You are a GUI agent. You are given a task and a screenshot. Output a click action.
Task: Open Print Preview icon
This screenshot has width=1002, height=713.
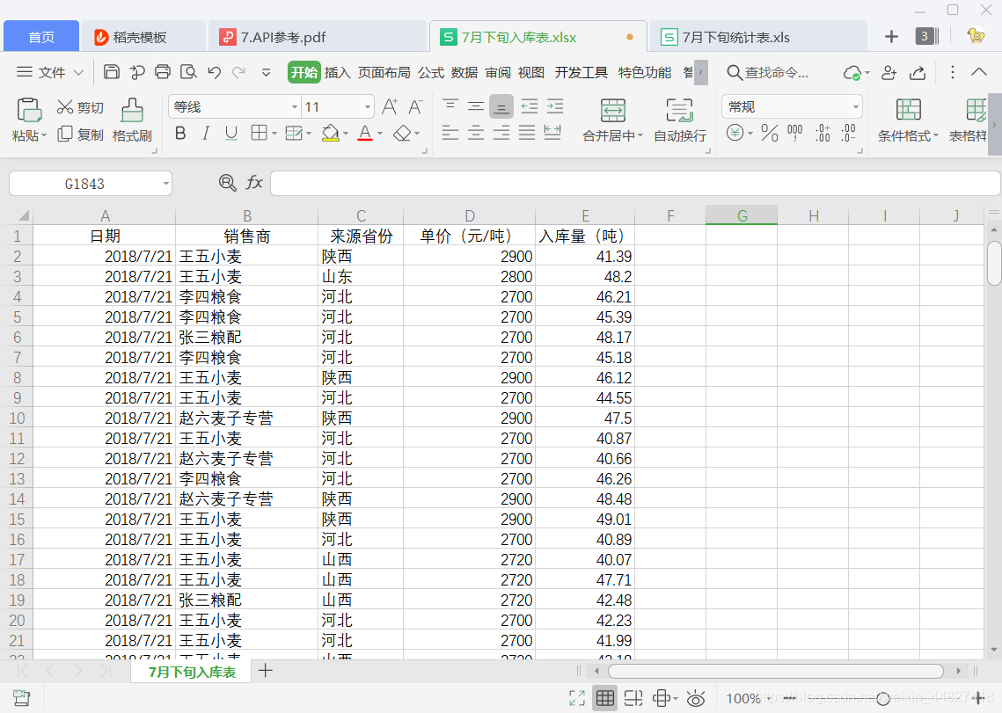click(188, 72)
